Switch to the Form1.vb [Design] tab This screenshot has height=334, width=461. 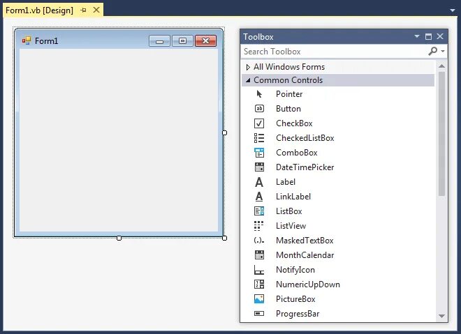coord(39,10)
